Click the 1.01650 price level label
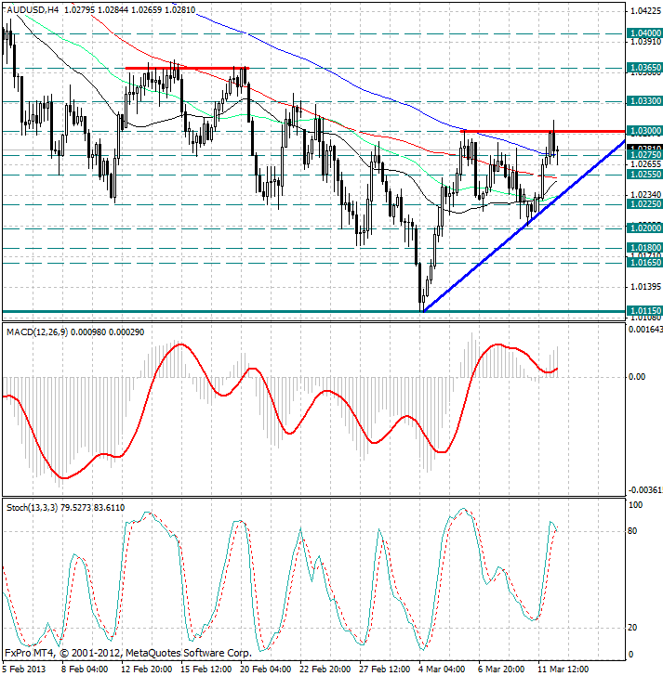Screen dimensions: 663x676 pos(644,262)
